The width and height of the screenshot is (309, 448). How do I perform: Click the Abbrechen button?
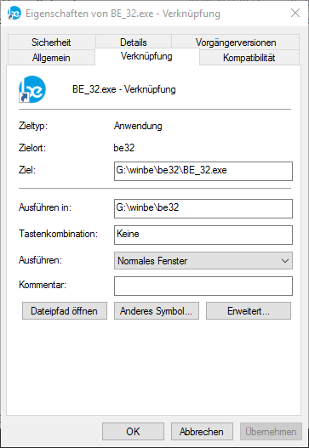pos(202,432)
